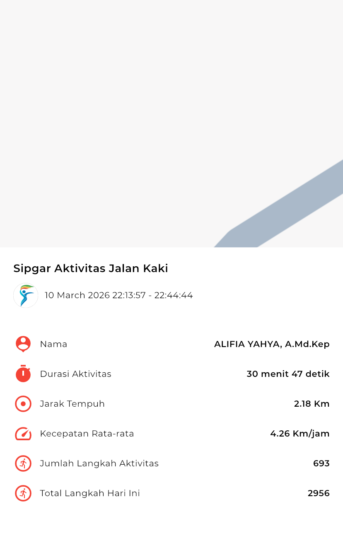Tap the person icon beside Nama
This screenshot has height=550, width=343.
tap(23, 344)
